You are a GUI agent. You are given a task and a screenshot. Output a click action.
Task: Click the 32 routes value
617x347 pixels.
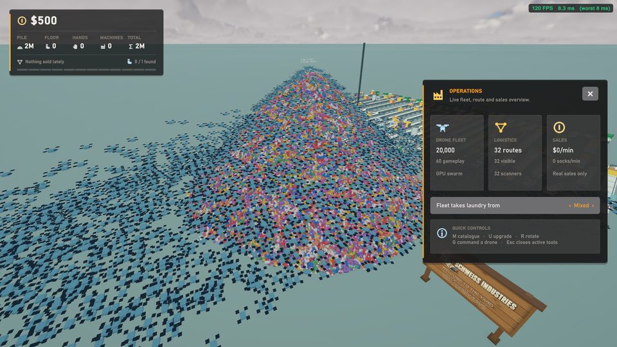pyautogui.click(x=508, y=150)
